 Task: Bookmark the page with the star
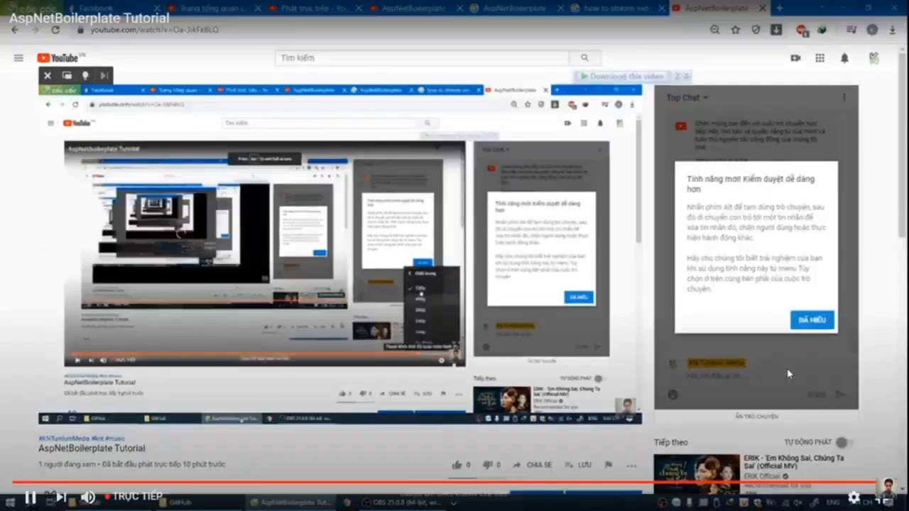point(736,30)
